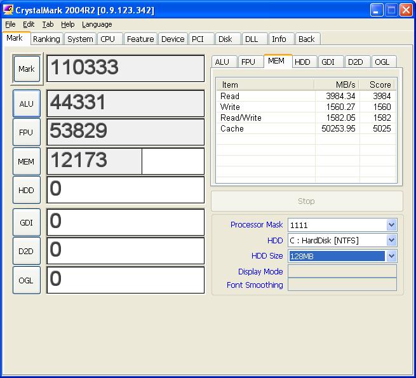The height and width of the screenshot is (378, 416).
Task: Show the GDI results tab
Action: coord(330,62)
